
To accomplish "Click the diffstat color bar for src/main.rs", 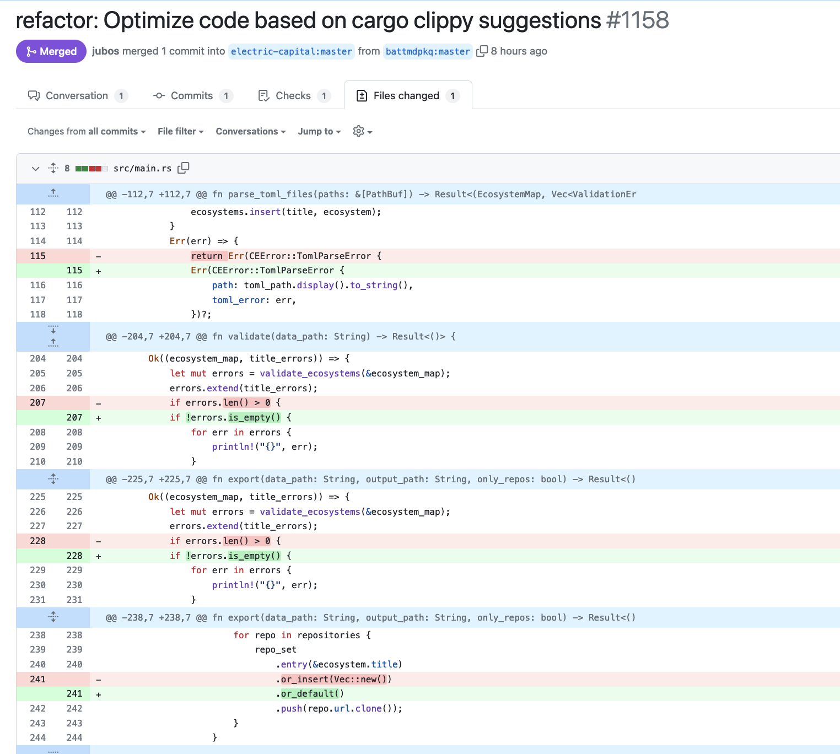I will (91, 169).
